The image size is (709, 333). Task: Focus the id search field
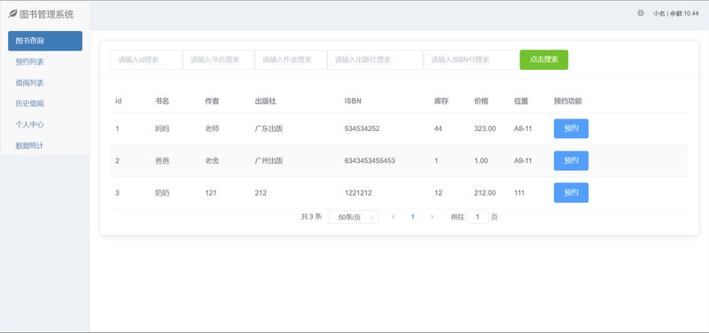point(146,59)
